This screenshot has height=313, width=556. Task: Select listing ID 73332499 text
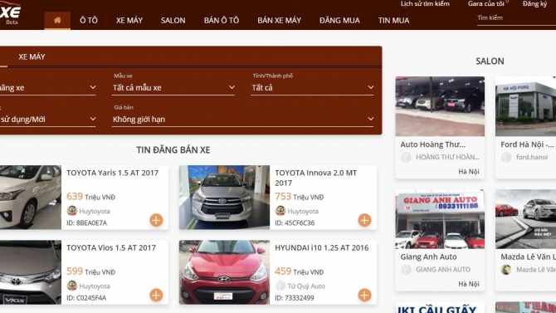coord(295,298)
